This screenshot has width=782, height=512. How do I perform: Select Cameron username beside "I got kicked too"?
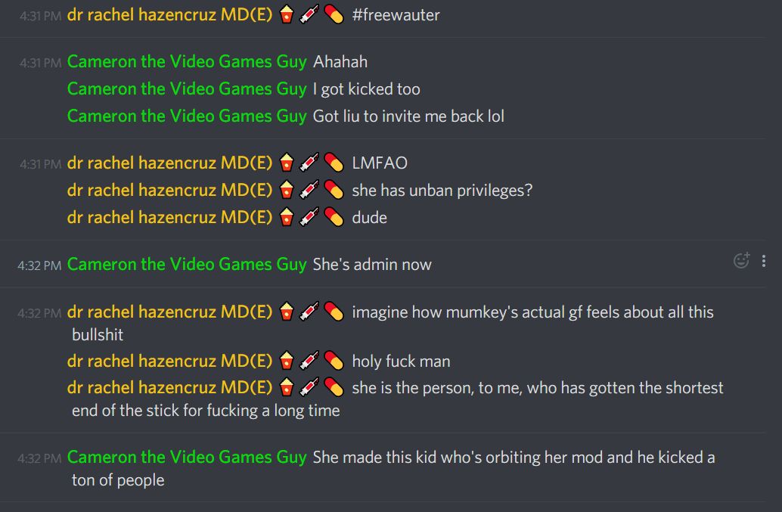[x=187, y=89]
